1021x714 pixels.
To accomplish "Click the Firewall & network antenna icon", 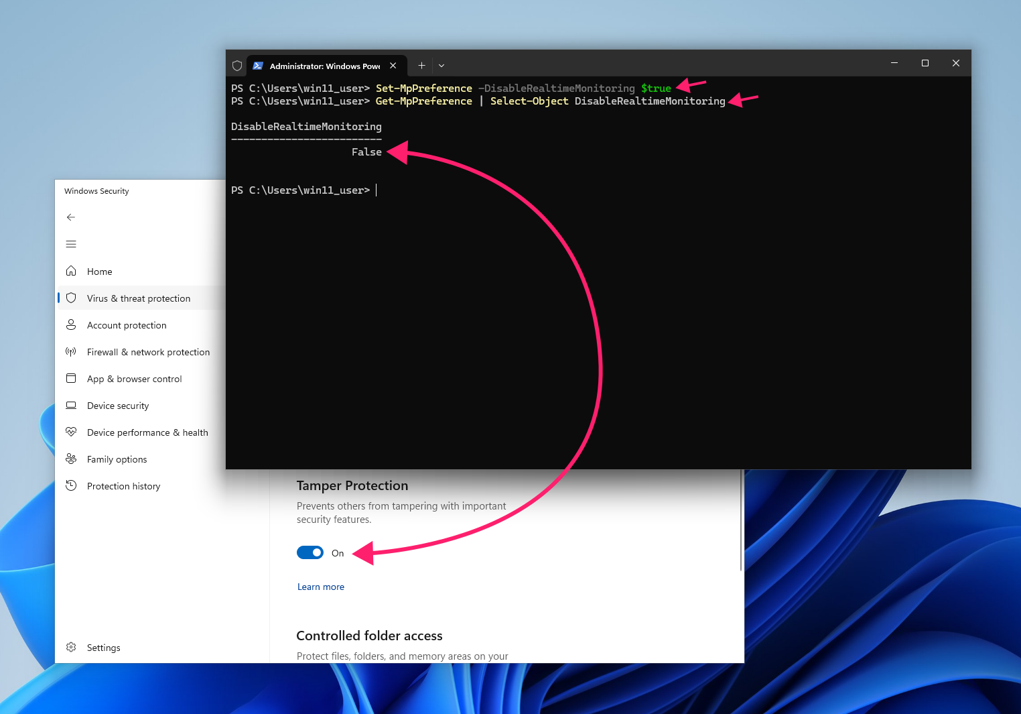I will (71, 351).
